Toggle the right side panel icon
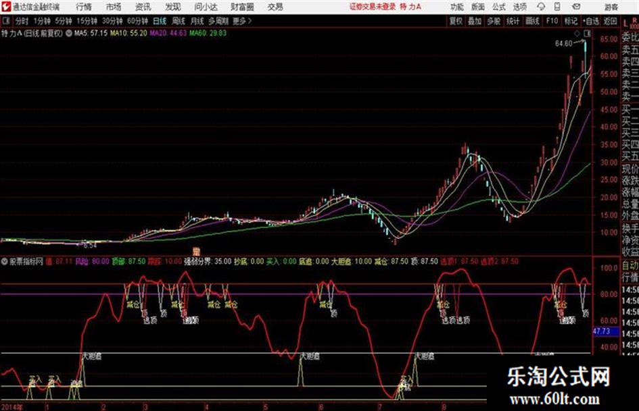The image size is (639, 411). (587, 33)
